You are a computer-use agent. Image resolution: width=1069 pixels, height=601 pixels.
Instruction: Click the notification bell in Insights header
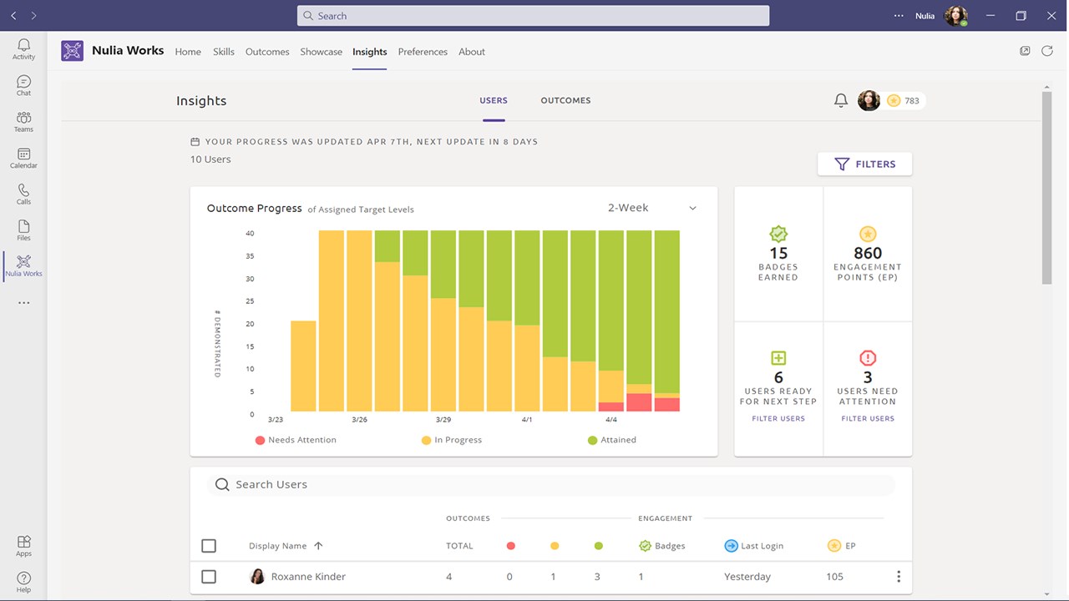[x=841, y=101]
